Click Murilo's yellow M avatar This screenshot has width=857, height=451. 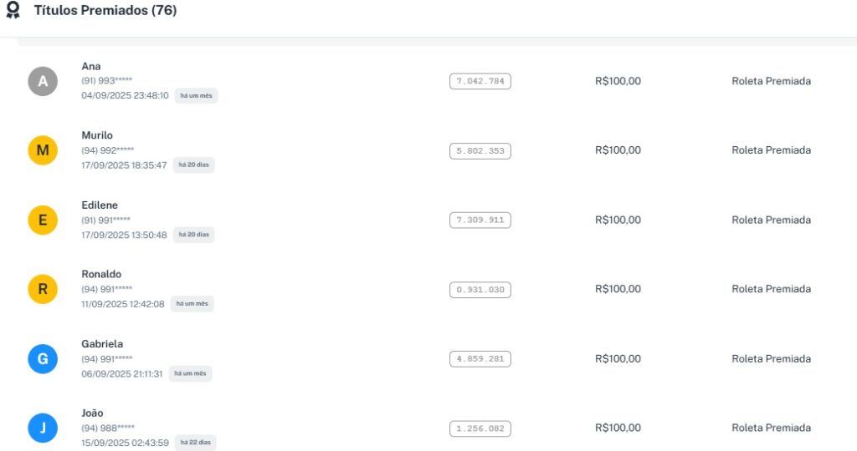pos(43,150)
